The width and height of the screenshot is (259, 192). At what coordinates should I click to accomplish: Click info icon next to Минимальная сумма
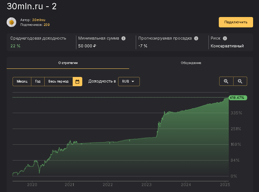coord(124,38)
